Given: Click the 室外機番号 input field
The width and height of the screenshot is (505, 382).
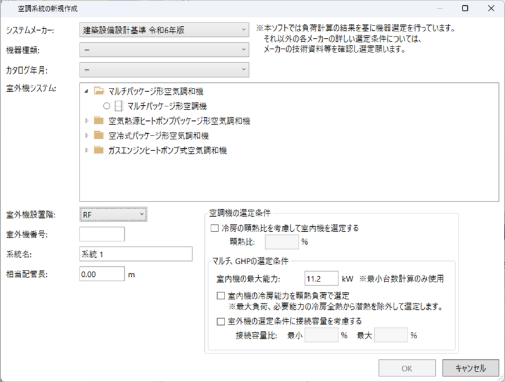Looking at the screenshot, I should pos(102,234).
